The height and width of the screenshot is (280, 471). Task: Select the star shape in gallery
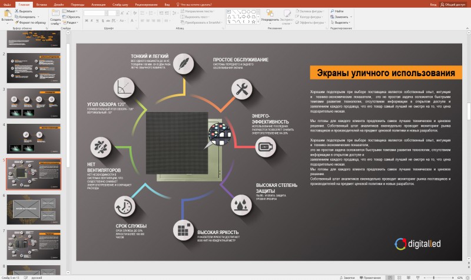click(253, 22)
